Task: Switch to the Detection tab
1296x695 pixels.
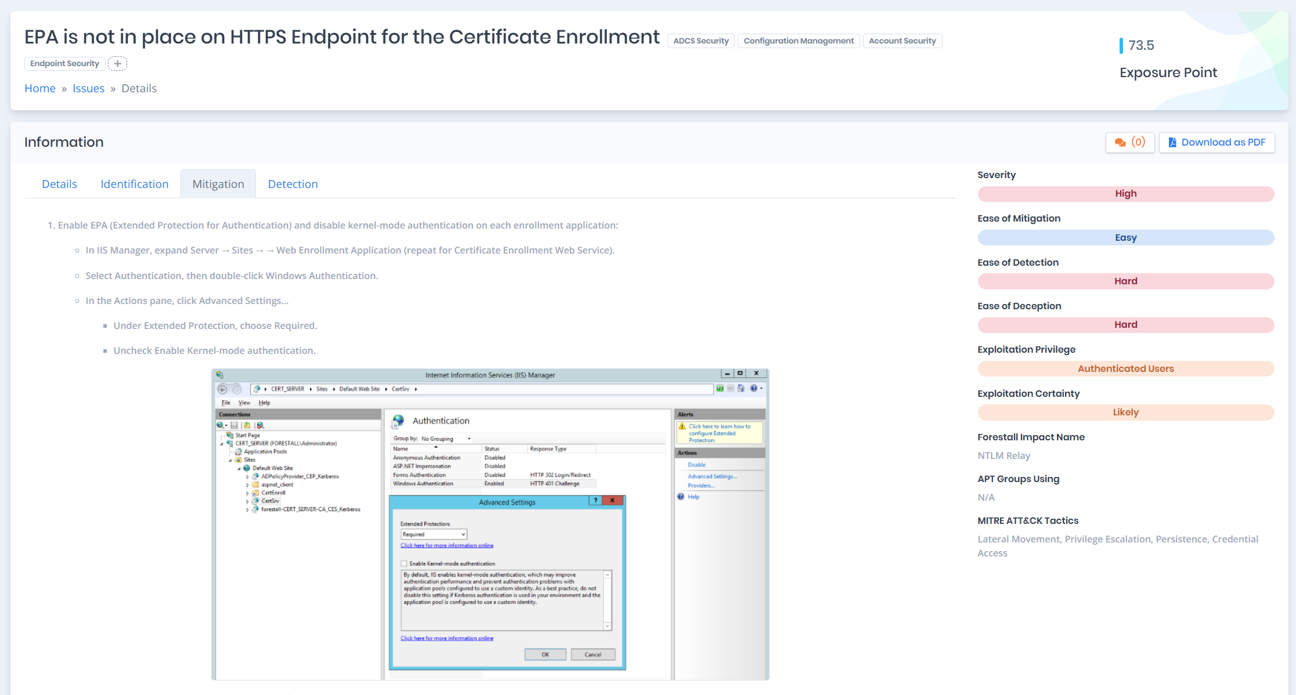Action: [293, 184]
